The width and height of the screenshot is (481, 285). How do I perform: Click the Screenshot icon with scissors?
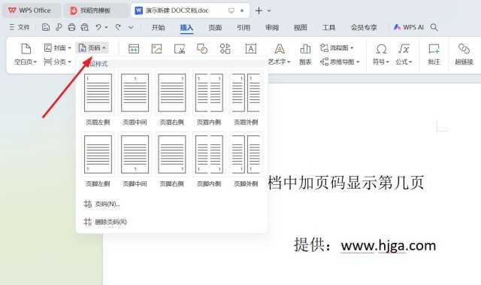click(x=180, y=49)
